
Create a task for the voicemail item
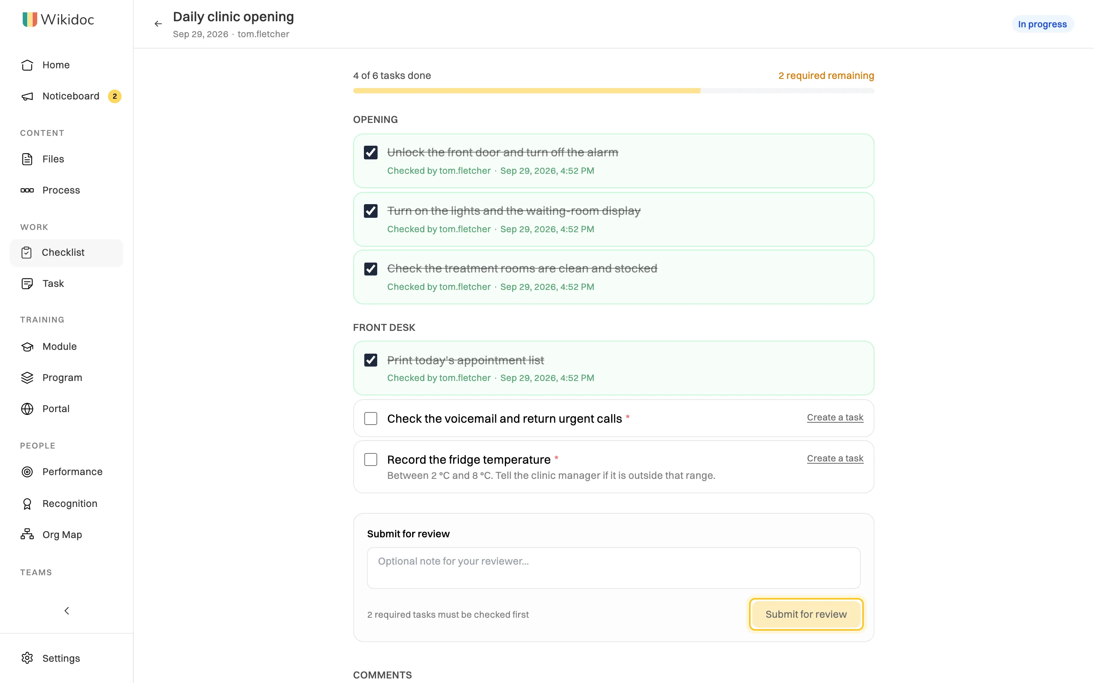coord(835,417)
